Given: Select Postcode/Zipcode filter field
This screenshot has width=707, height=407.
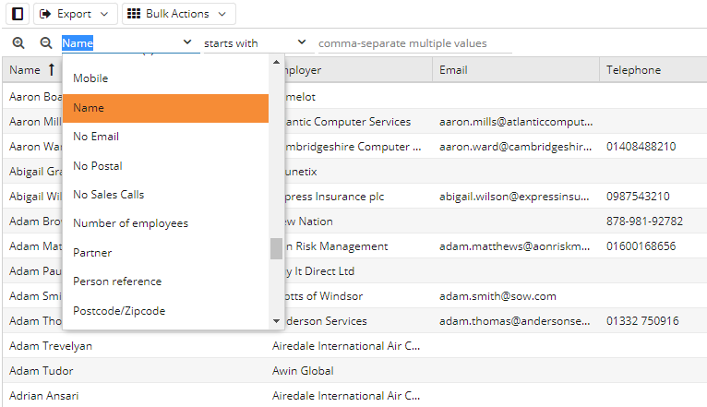Looking at the screenshot, I should tap(119, 311).
